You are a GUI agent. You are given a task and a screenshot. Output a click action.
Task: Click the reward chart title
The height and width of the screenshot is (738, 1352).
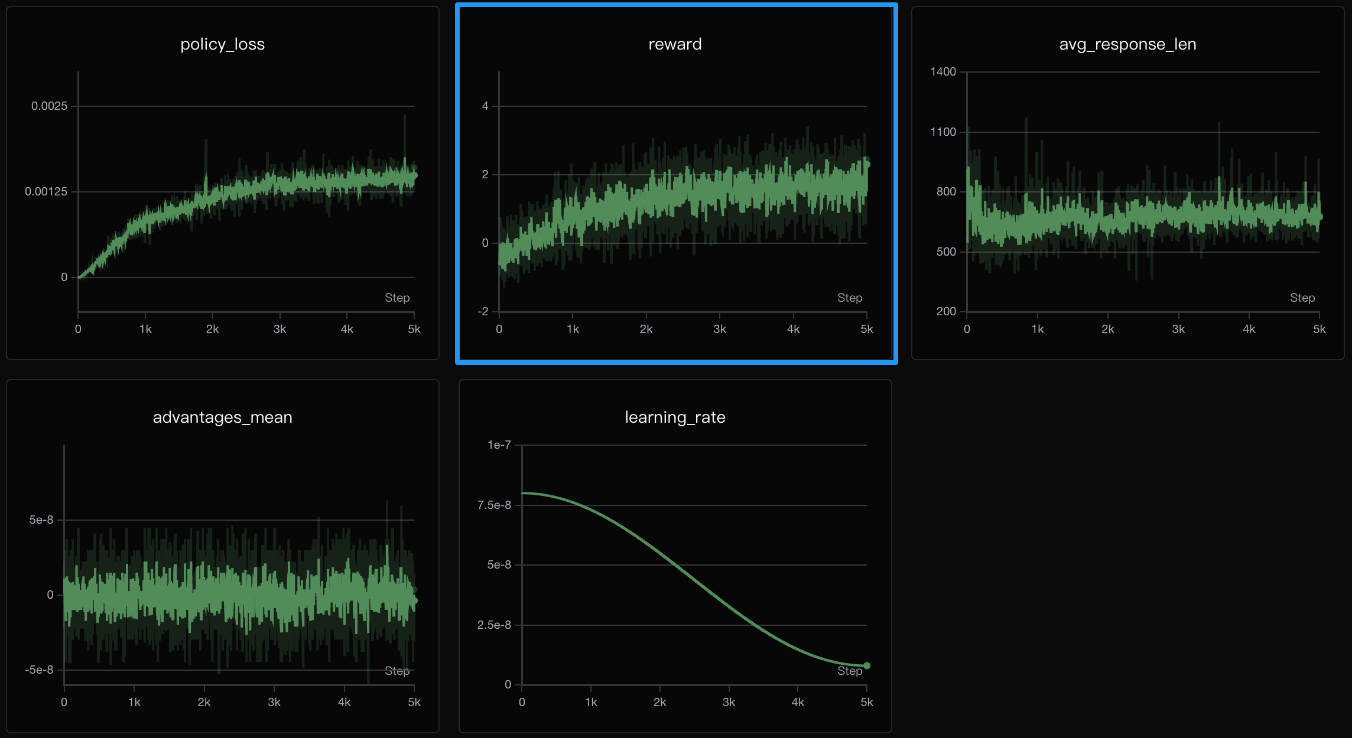675,44
